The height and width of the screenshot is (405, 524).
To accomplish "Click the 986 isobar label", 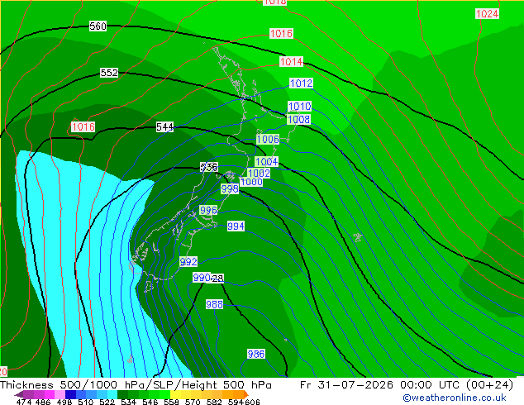I will point(256,354).
